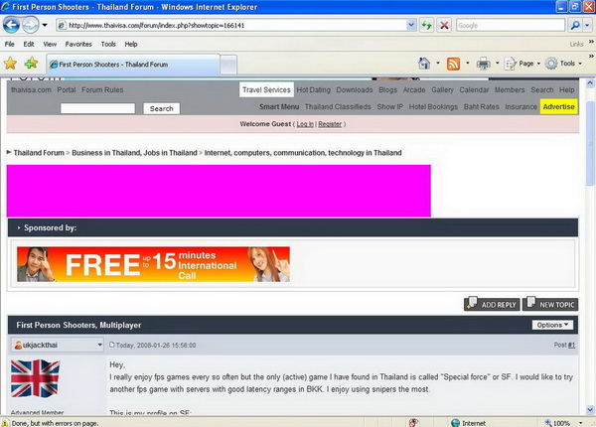
Task: Open the Tools menu in menu bar
Action: tap(108, 44)
